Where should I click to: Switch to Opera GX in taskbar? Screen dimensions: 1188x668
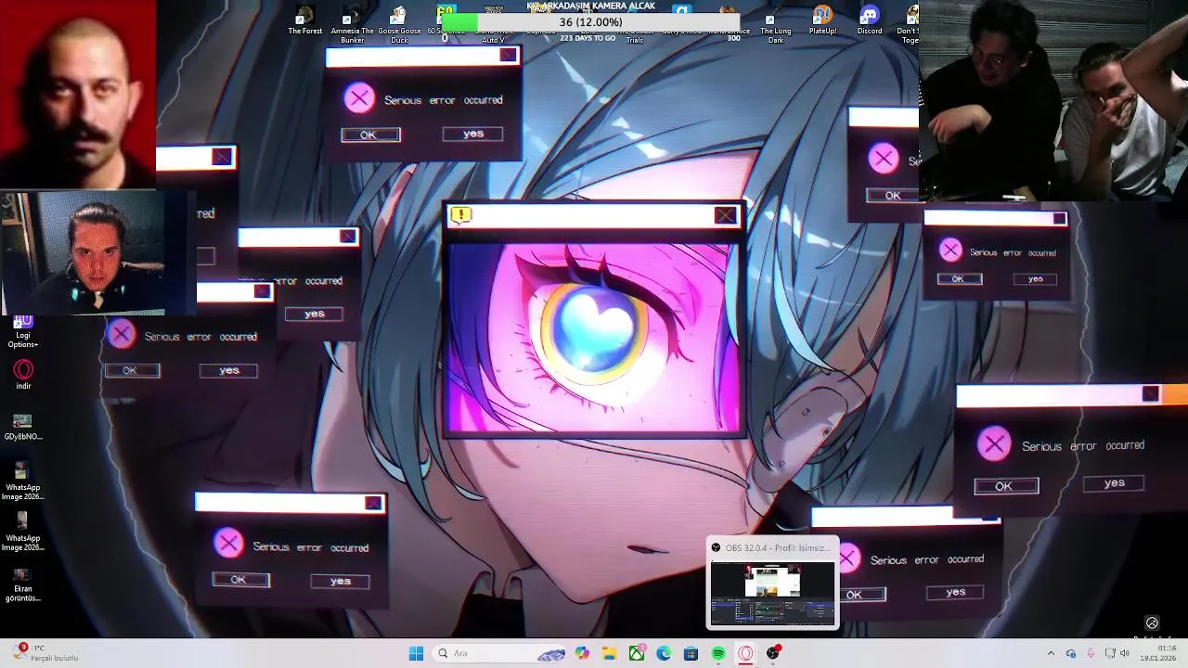coord(745,653)
